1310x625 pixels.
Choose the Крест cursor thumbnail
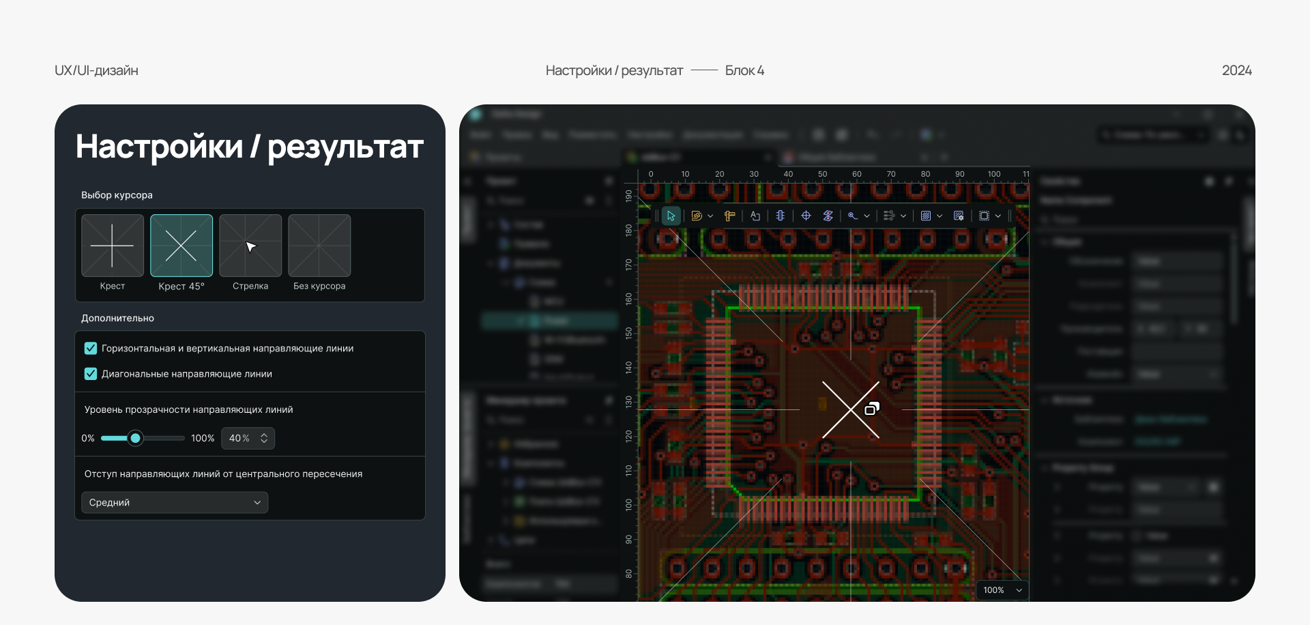click(x=113, y=246)
